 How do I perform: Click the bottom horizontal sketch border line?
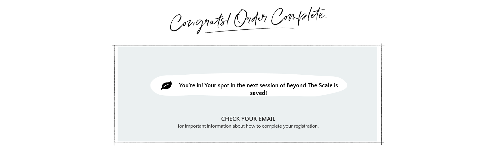pyautogui.click(x=248, y=142)
